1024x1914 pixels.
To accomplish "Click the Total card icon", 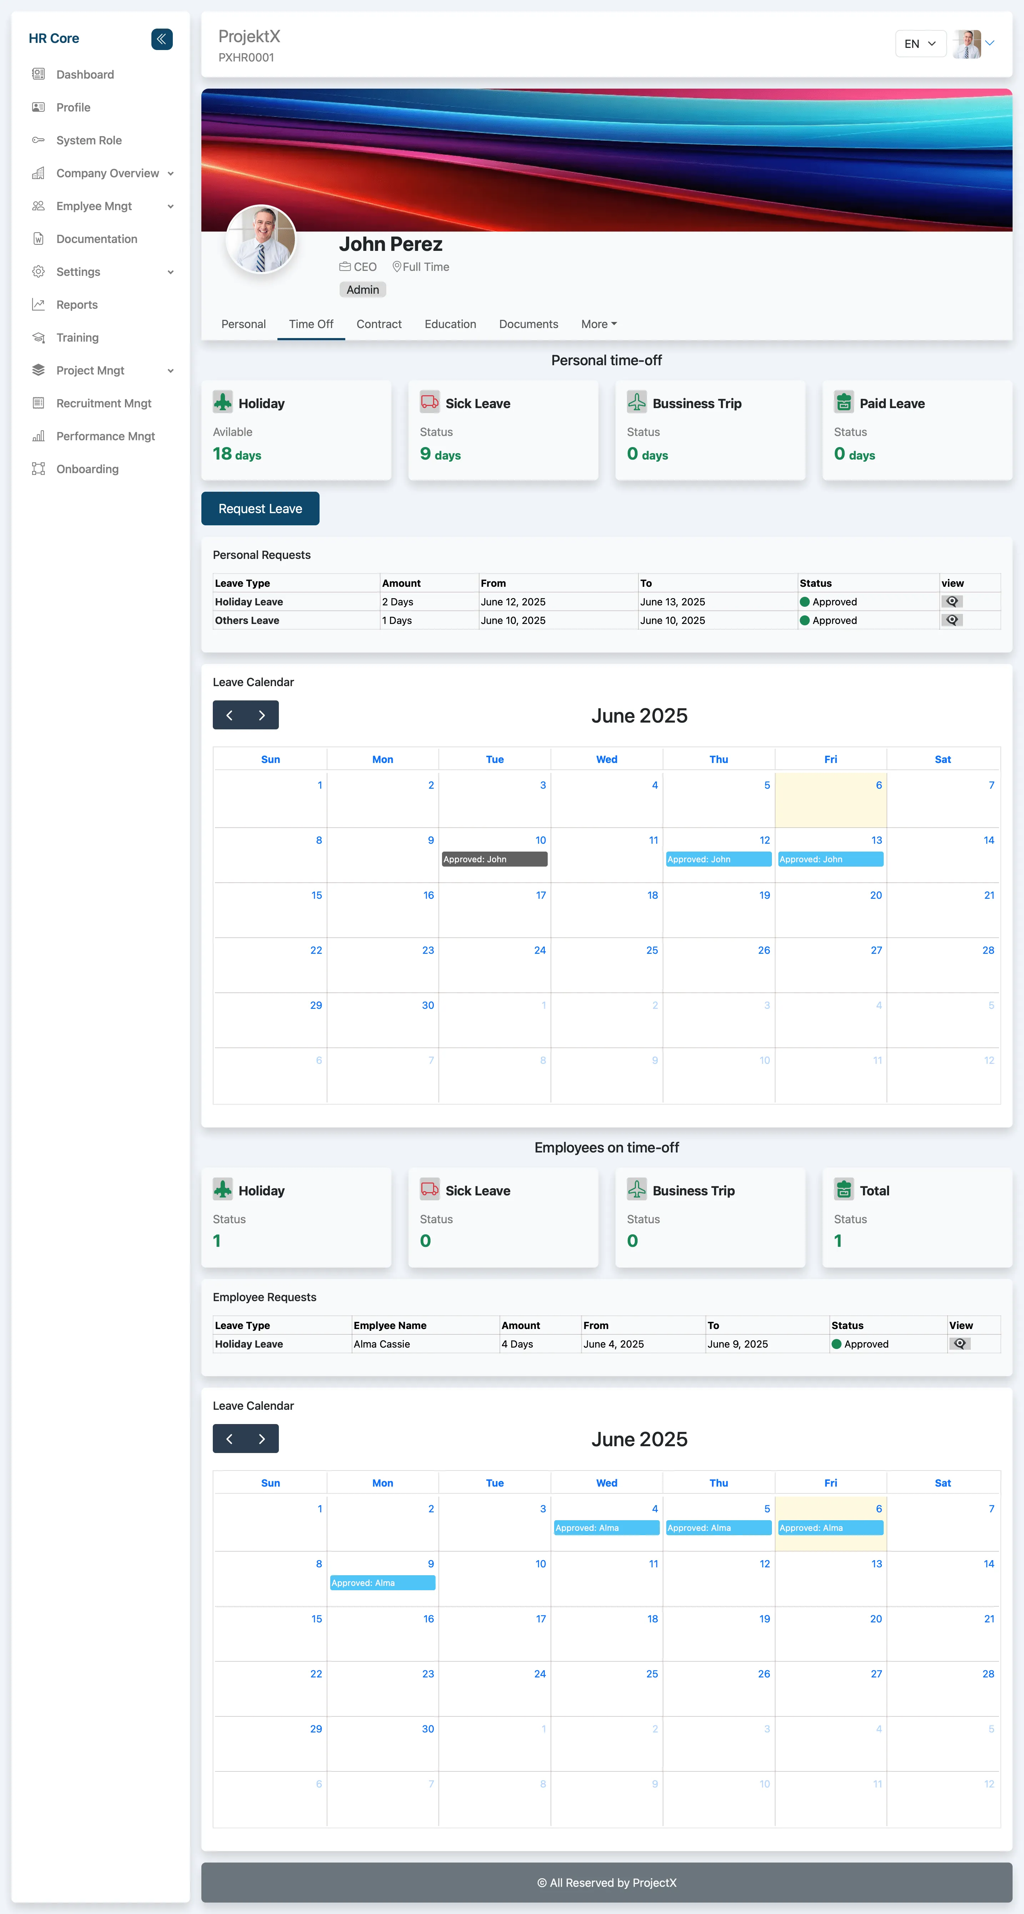I will click(844, 1189).
